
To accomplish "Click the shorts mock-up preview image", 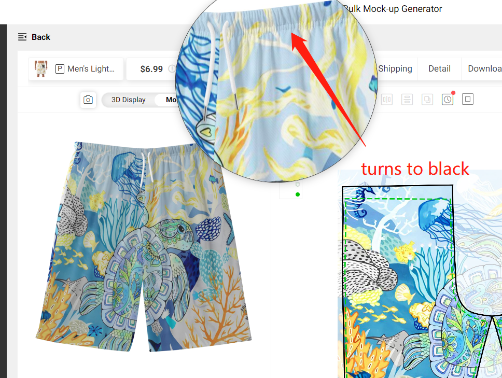I will pos(144,246).
